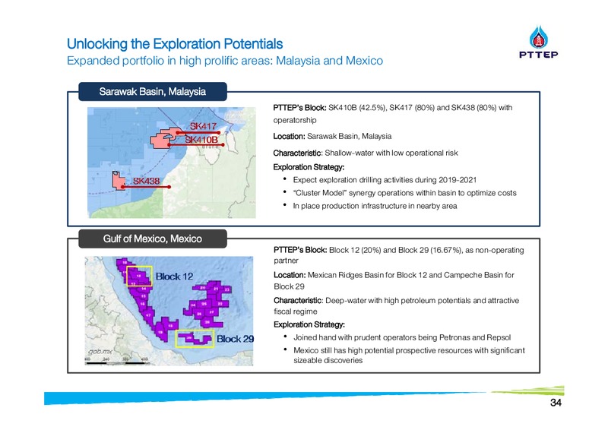Click the PTTEP logo
Image resolution: width=608 pixels, height=430 pixels.
(539, 43)
